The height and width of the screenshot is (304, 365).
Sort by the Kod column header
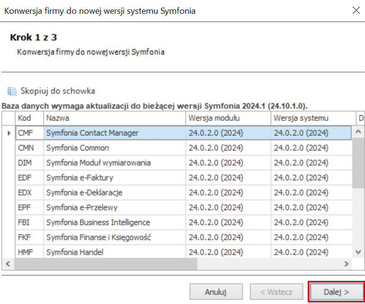(x=29, y=118)
